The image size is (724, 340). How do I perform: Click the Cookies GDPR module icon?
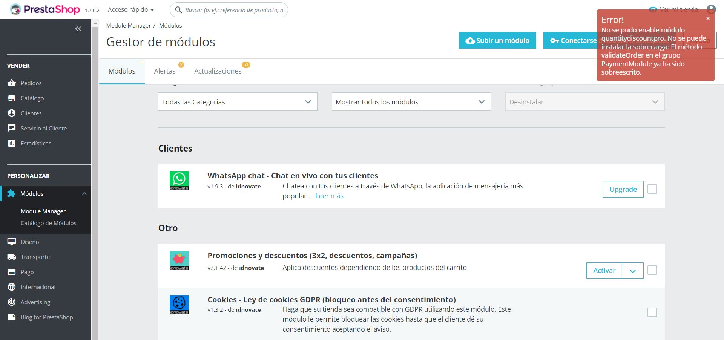(179, 305)
